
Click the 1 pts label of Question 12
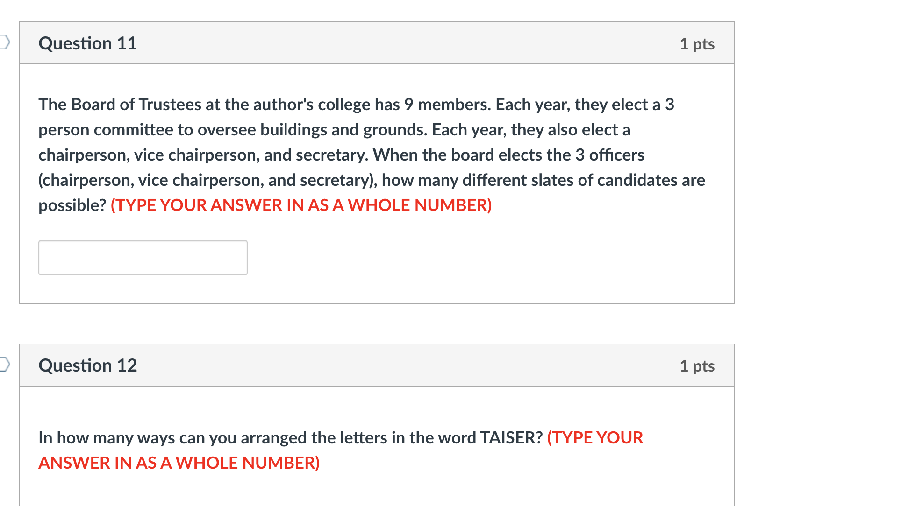point(697,366)
